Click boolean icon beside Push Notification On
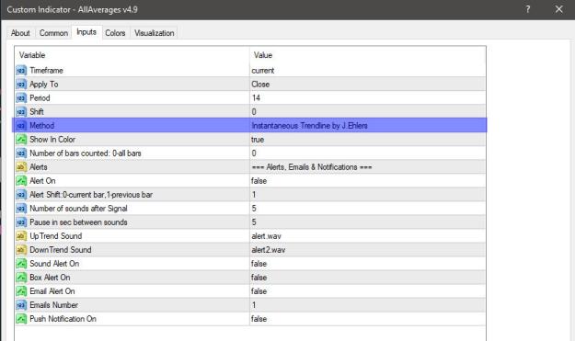Viewport: 575px width, 341px height. (21, 319)
